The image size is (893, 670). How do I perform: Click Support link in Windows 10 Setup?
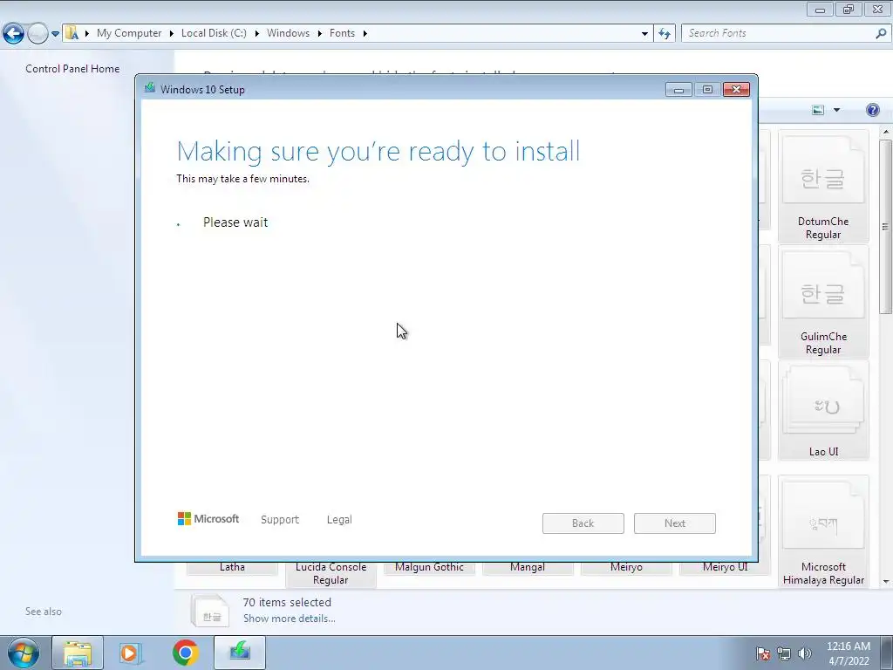280,520
